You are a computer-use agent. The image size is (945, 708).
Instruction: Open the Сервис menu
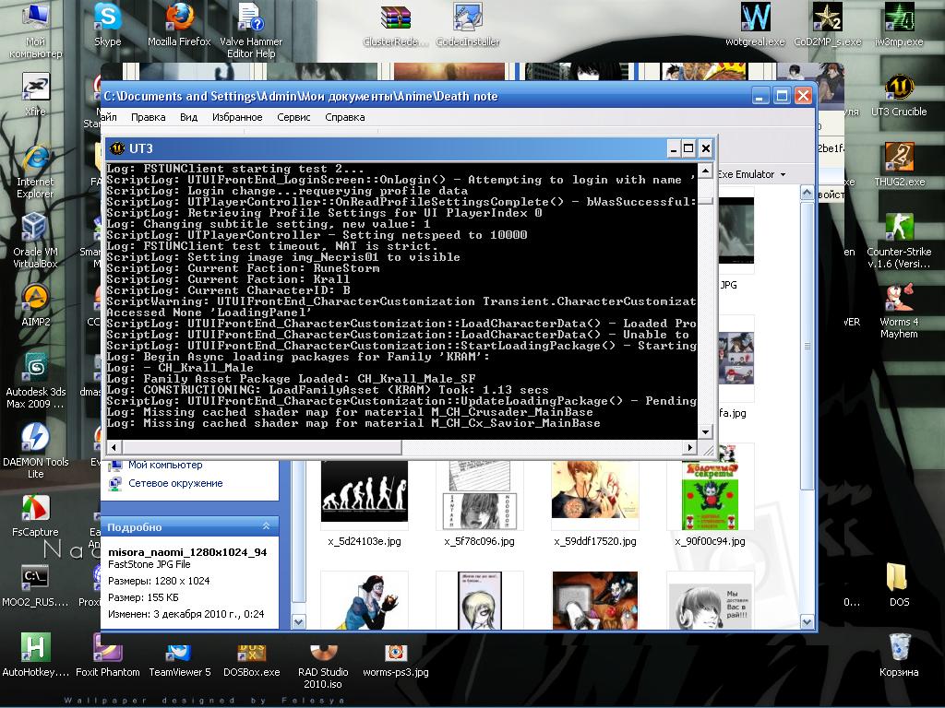point(293,117)
